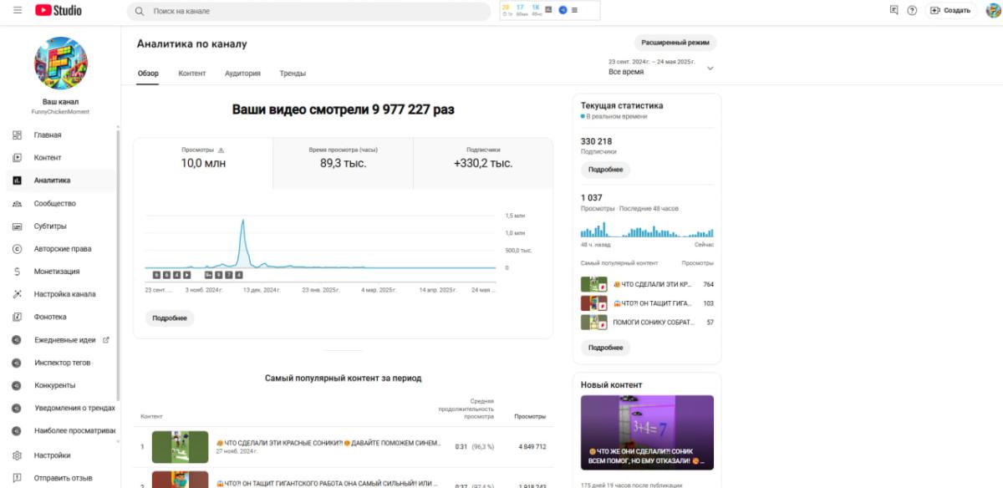Open the account avatar menu in header

[993, 10]
